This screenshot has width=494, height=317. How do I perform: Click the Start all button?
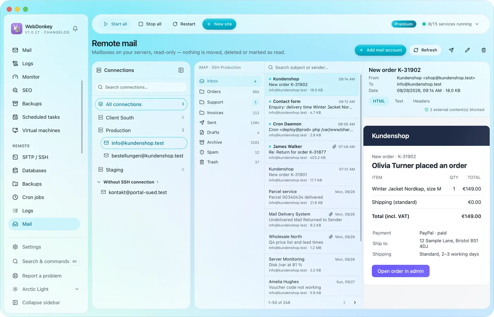[x=115, y=24]
